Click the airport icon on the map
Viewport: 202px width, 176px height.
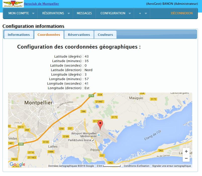pyautogui.click(x=99, y=135)
